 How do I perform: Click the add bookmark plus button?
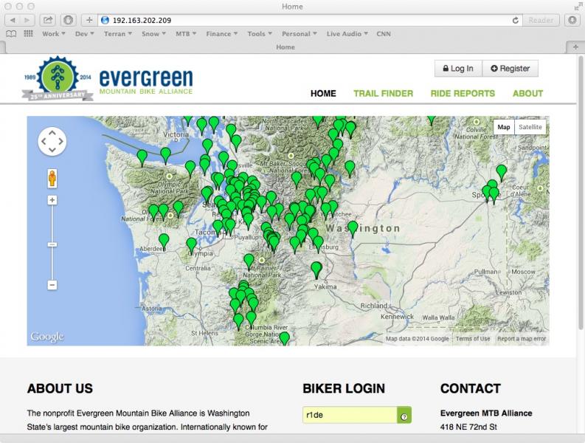pos(89,20)
